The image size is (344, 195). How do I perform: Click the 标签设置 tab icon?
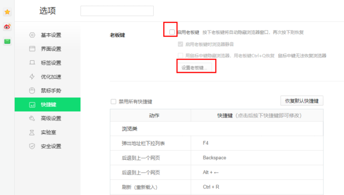point(32,62)
